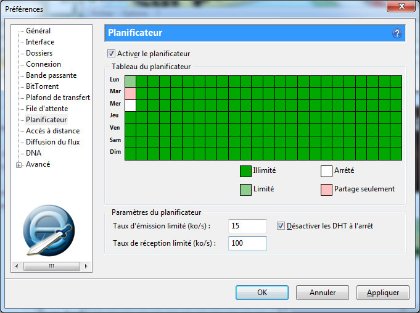
Task: Toggle Activer le planificateur checkbox
Action: coord(111,54)
